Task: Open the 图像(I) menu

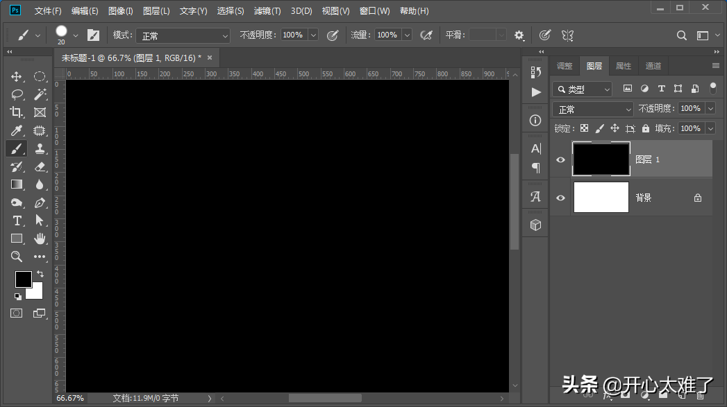Action: coord(120,11)
